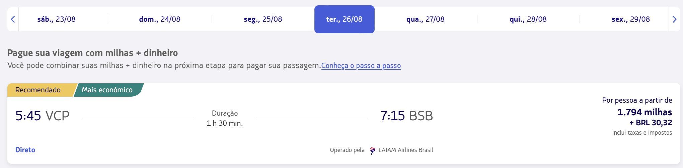Screen dimensions: 683x168
Task: Click the BRL 30,32 fare amount
Action: click(651, 123)
